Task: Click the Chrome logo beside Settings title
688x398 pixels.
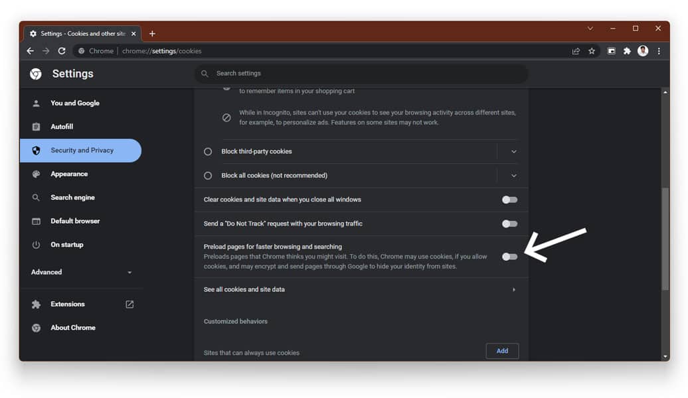Action: [x=36, y=74]
